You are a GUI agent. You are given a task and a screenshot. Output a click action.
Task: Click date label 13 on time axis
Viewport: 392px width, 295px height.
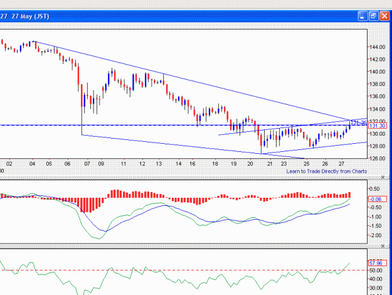[x=159, y=164]
